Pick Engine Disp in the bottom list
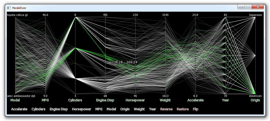 coord(59,109)
